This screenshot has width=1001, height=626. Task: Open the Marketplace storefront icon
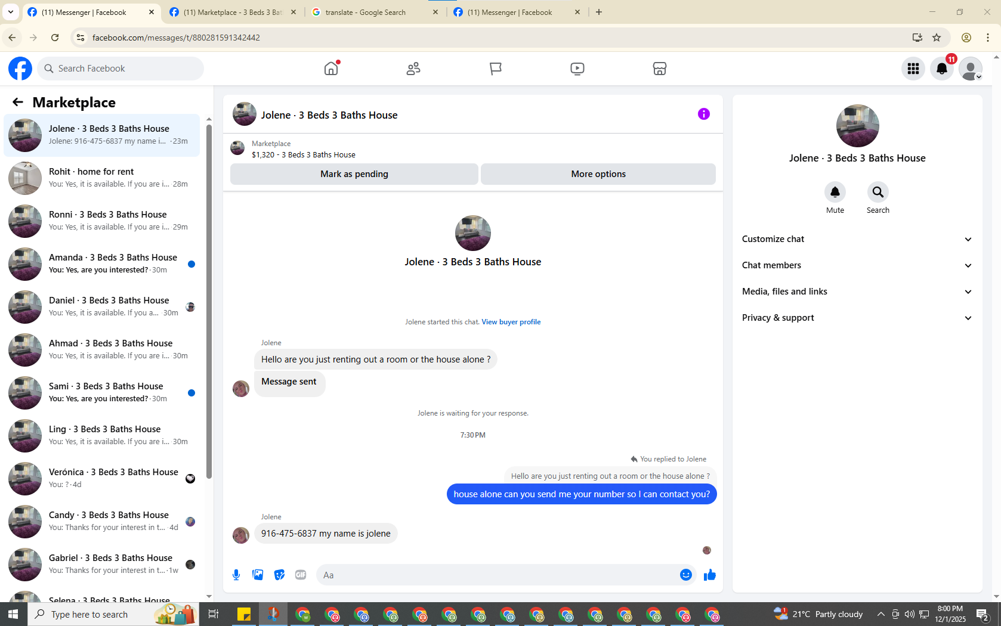pyautogui.click(x=659, y=69)
